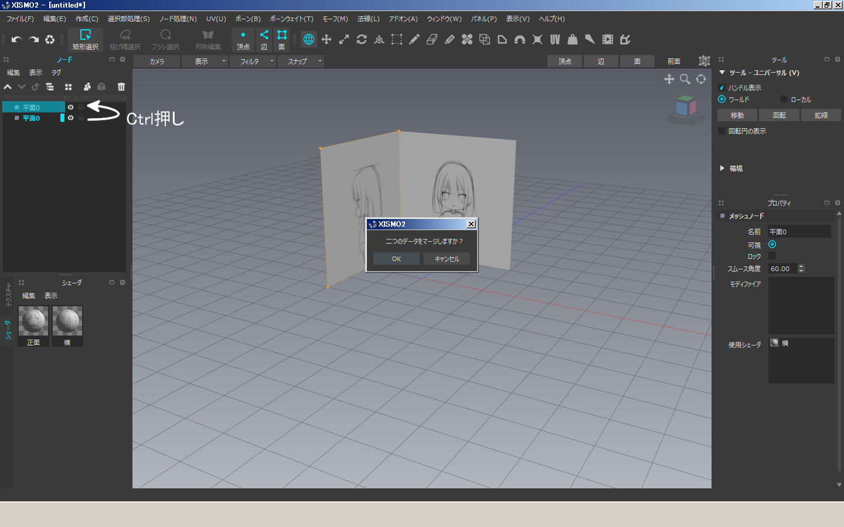Click the viewport pan cross icon
844x527 pixels.
(669, 79)
